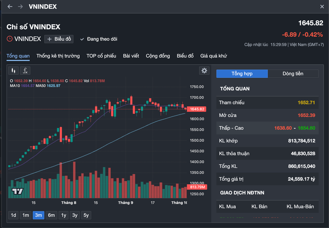The image size is (329, 228).
Task: Open the candlestick chart type selector
Action: (x=14, y=71)
